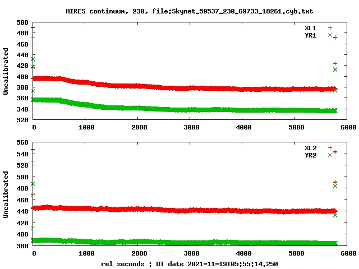Click the 6000 x-axis label under the top plot
Viewport: 359px width, 269px height.
[348, 127]
